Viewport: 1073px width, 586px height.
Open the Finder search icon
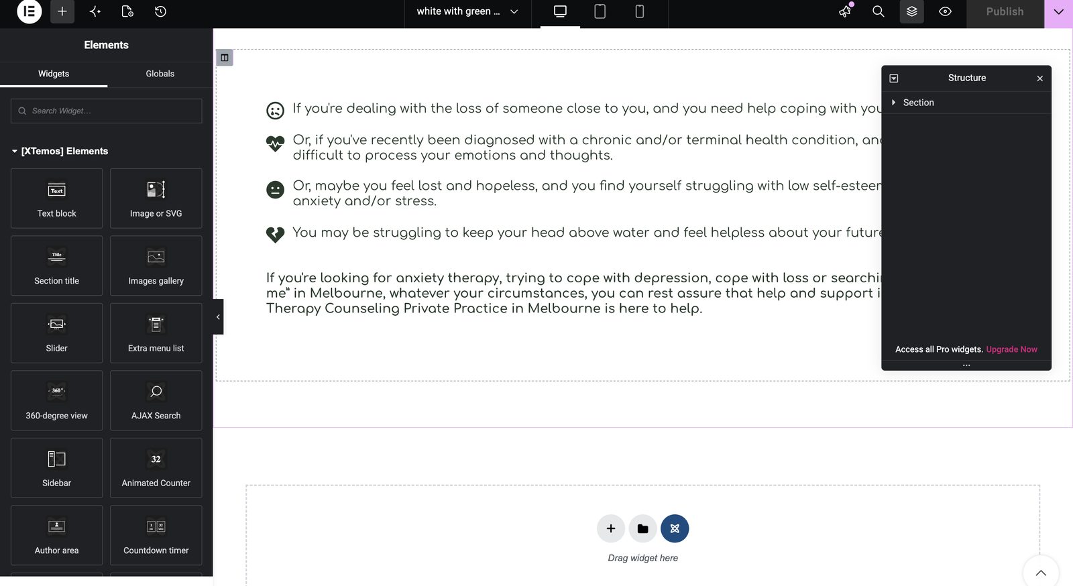tap(878, 11)
